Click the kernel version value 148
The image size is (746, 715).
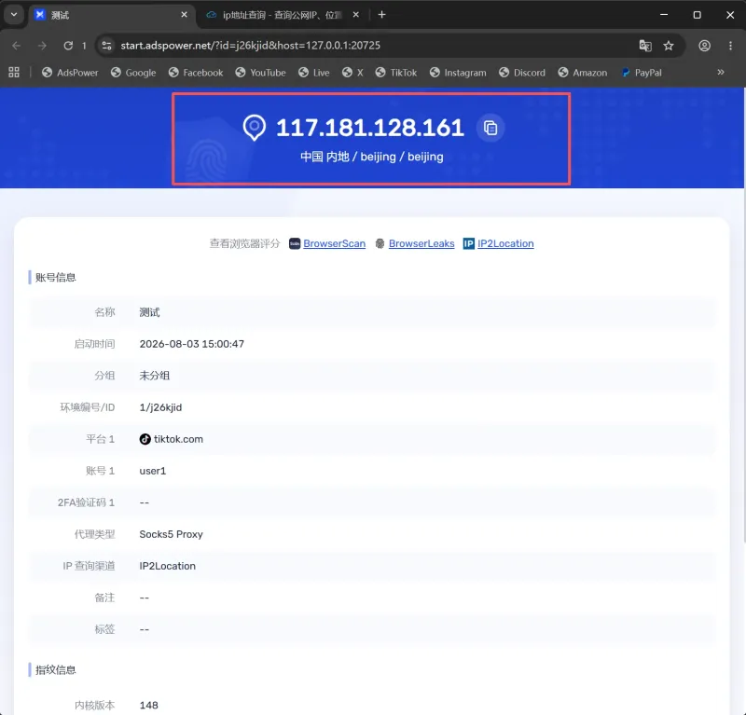point(149,705)
